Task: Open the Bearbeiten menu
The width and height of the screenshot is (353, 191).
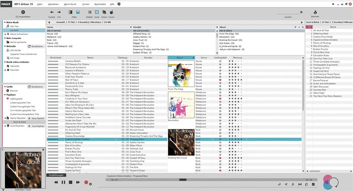Action: 54,4
